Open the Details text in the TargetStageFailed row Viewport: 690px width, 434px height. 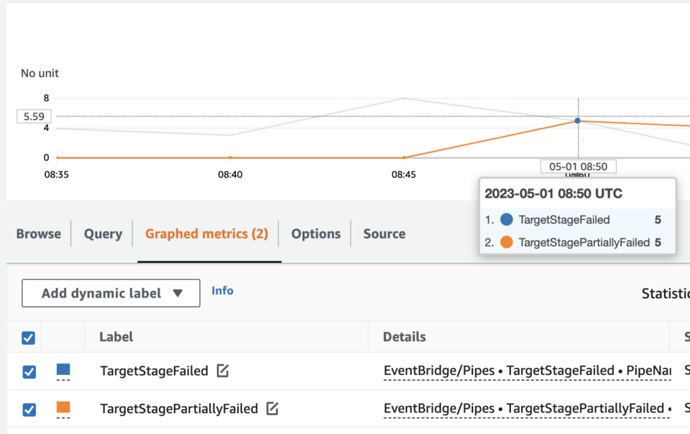point(526,371)
